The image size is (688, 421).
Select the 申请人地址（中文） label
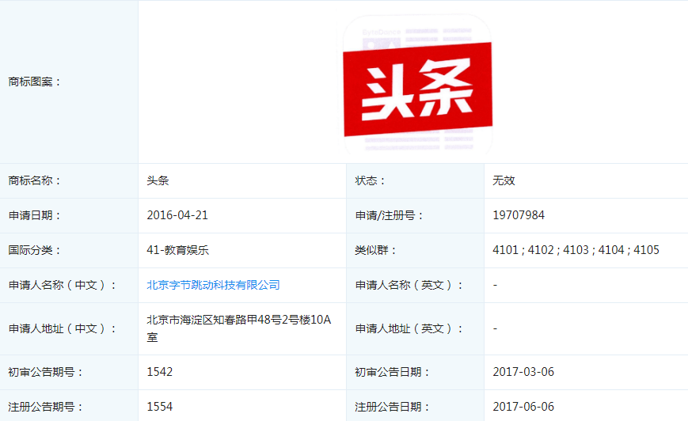tap(63, 328)
